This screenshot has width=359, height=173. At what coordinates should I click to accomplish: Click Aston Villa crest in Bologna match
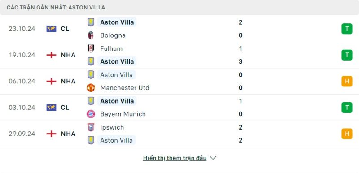[91, 22]
